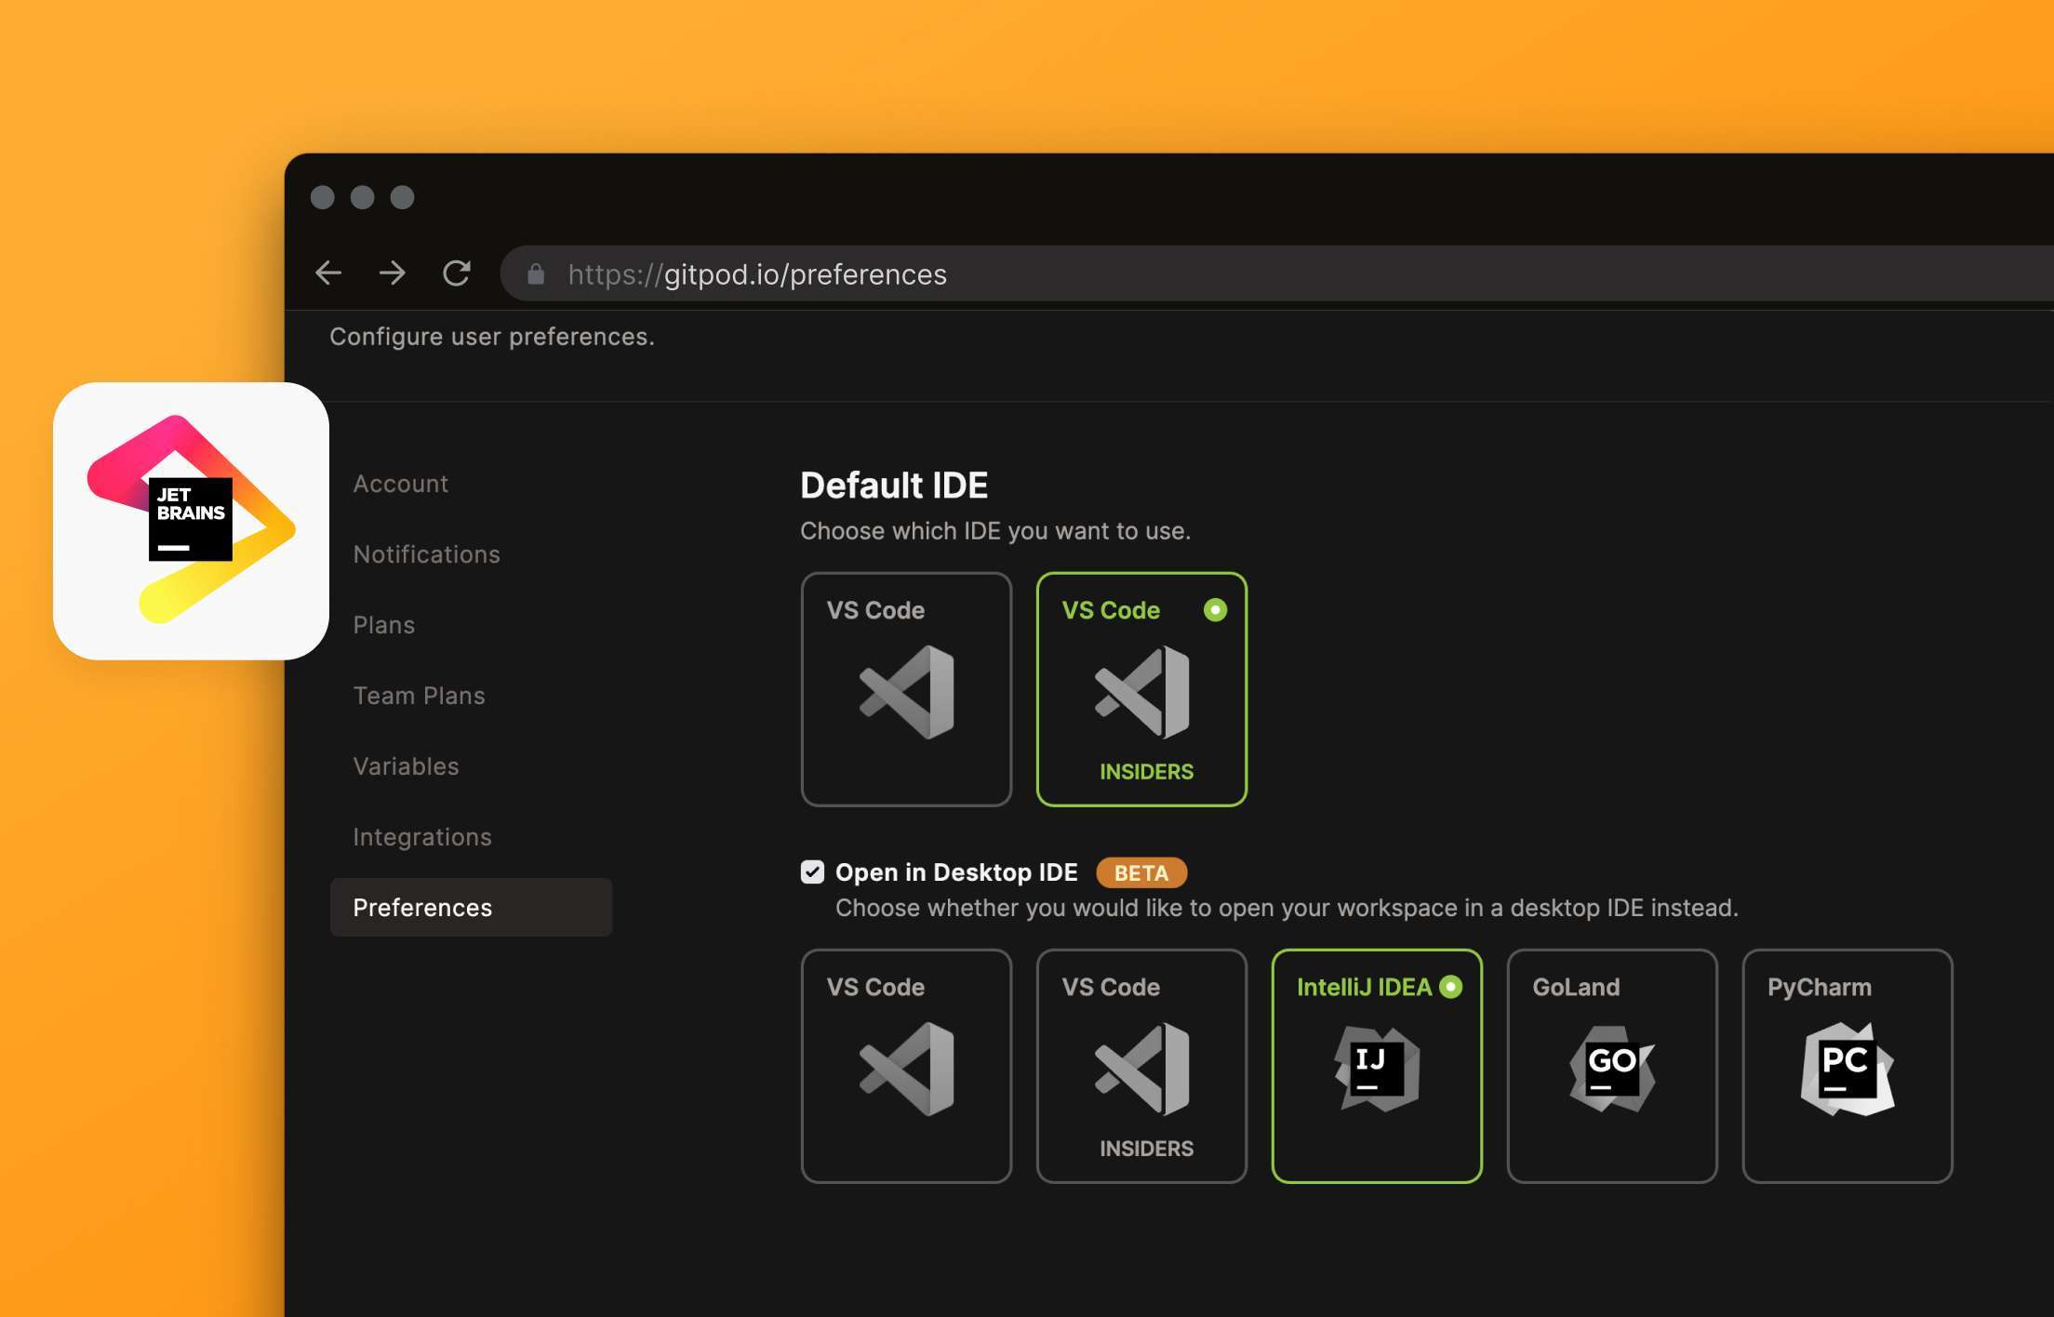Screen dimensions: 2054x1317
Task: Open the Account settings section
Action: (x=400, y=482)
